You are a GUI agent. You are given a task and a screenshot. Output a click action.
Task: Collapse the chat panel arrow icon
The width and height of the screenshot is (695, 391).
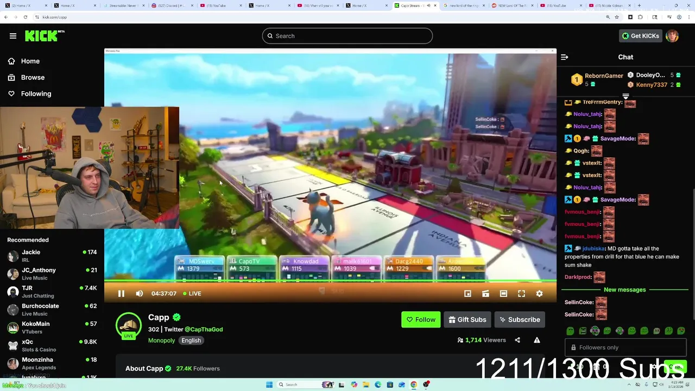click(x=565, y=57)
